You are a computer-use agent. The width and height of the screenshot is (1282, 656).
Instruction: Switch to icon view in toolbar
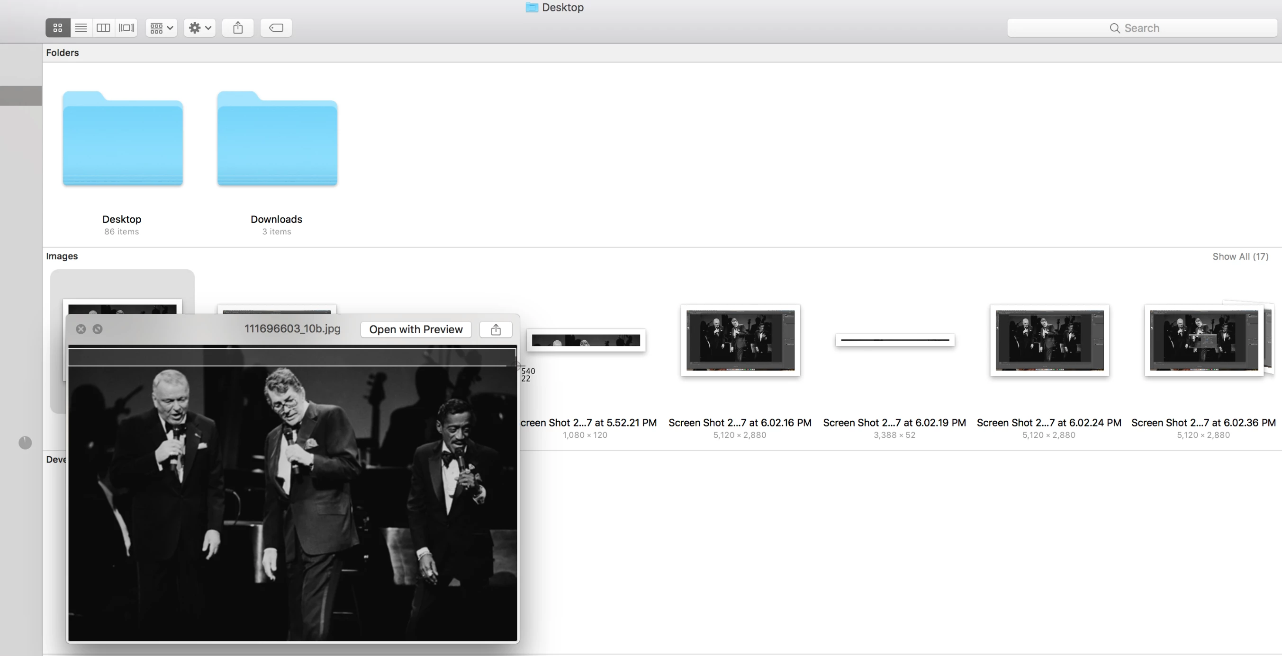click(58, 28)
